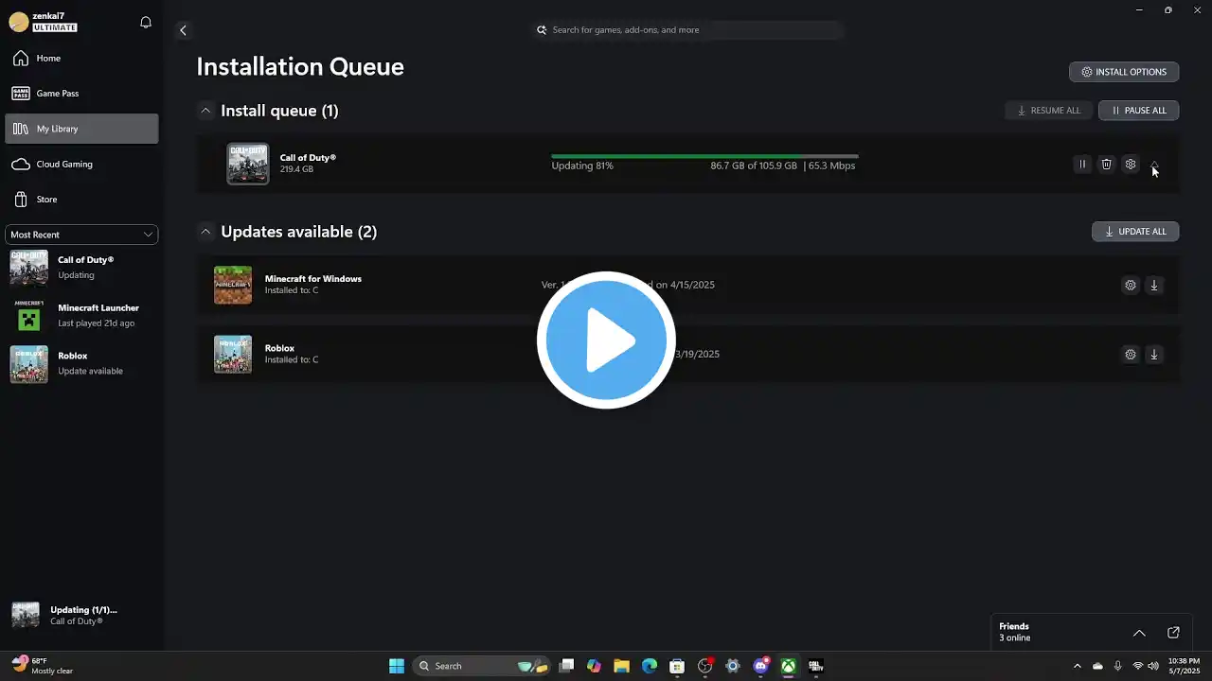This screenshot has height=681, width=1212.
Task: Open the notifications bell
Action: tap(146, 22)
